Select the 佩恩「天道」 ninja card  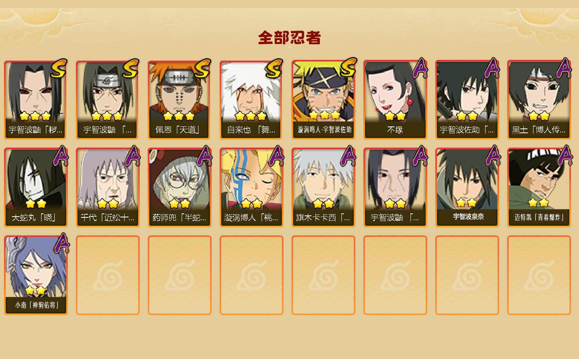pos(179,100)
